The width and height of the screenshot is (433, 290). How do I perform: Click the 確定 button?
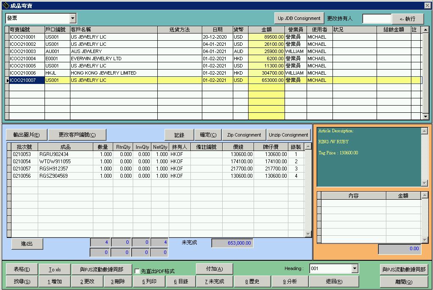[x=208, y=135]
